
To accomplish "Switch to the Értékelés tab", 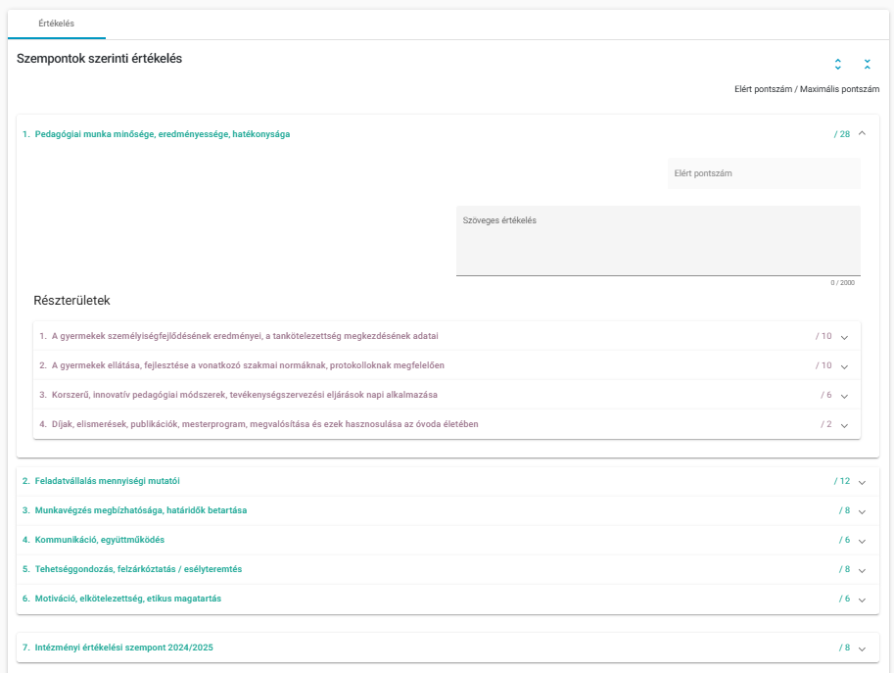I will pos(57,24).
